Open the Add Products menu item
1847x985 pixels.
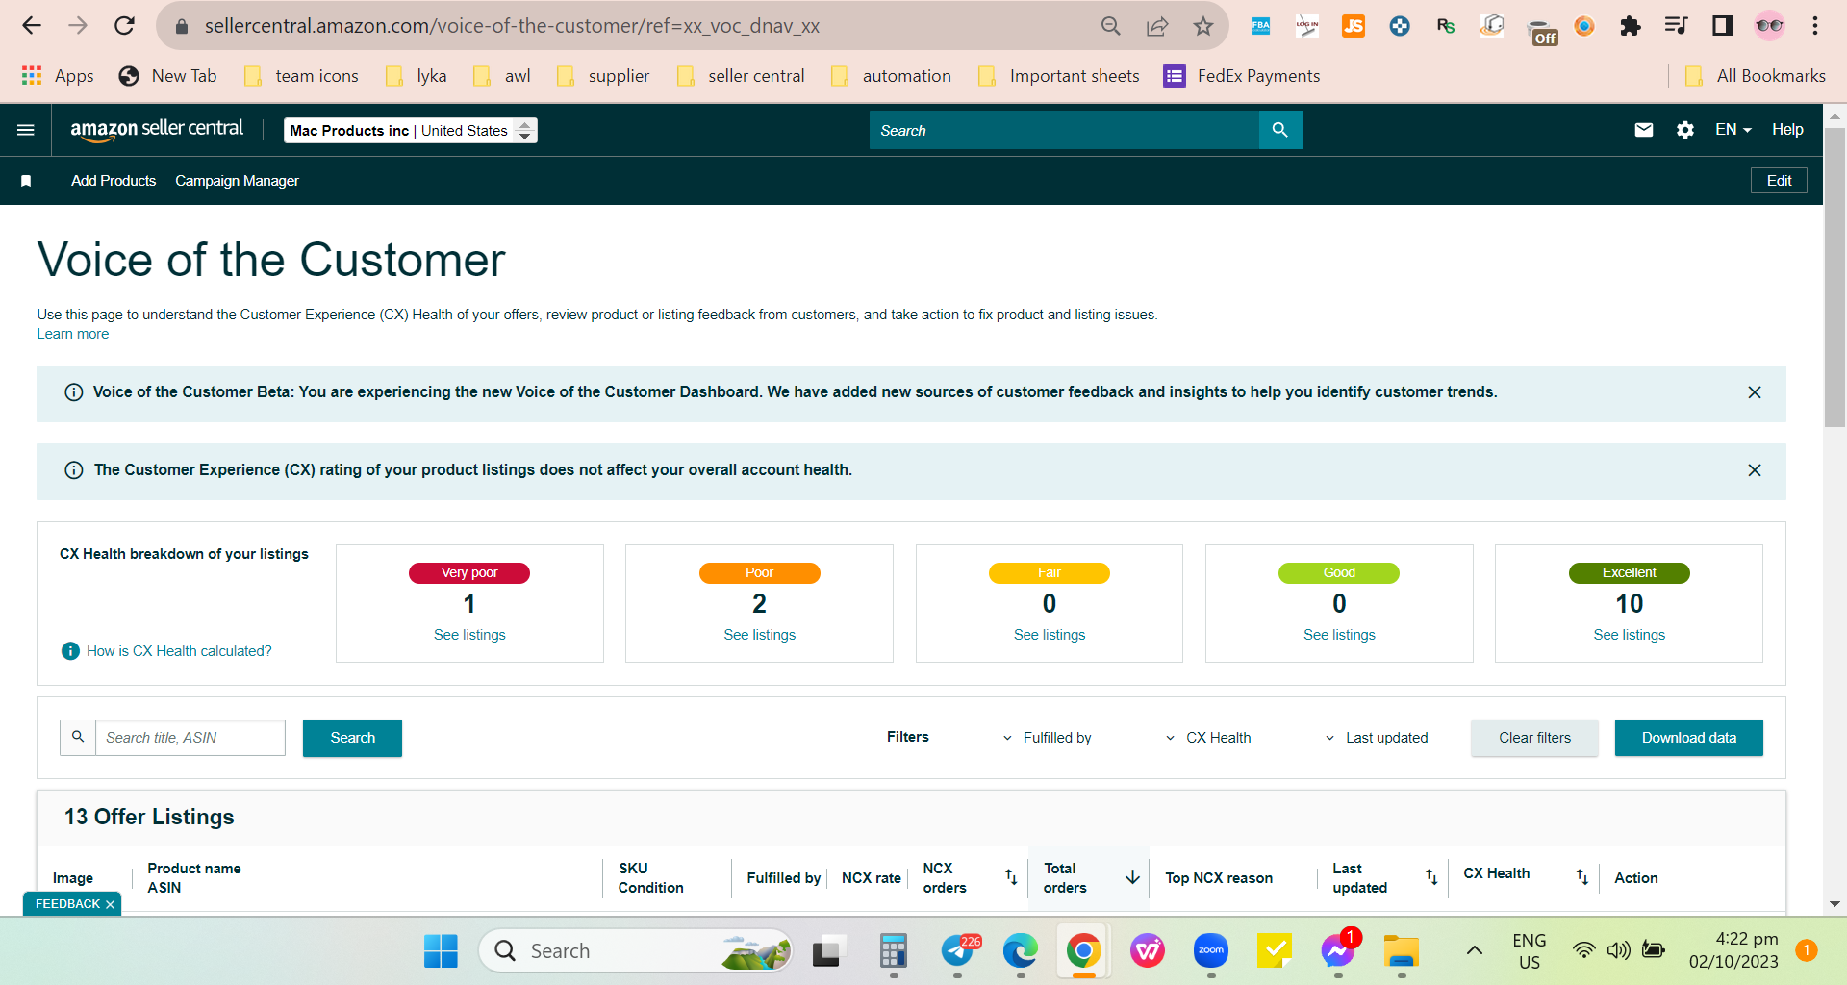tap(114, 181)
